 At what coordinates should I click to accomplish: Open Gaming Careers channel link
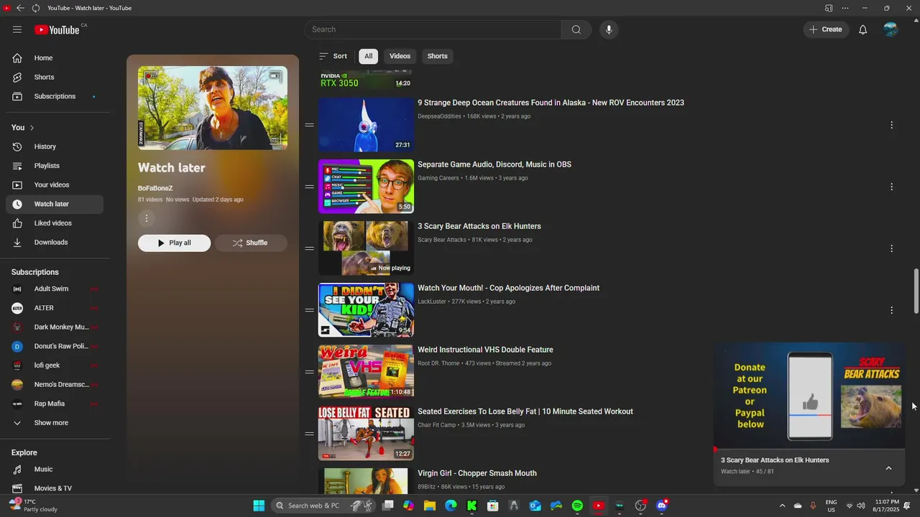[438, 178]
